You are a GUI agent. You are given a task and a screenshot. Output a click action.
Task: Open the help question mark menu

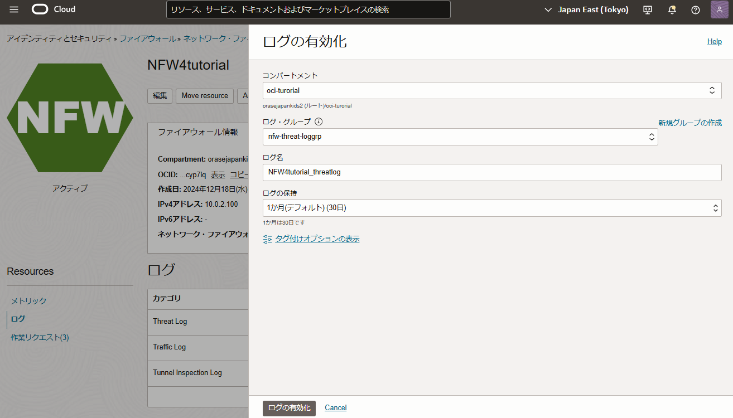[696, 9]
